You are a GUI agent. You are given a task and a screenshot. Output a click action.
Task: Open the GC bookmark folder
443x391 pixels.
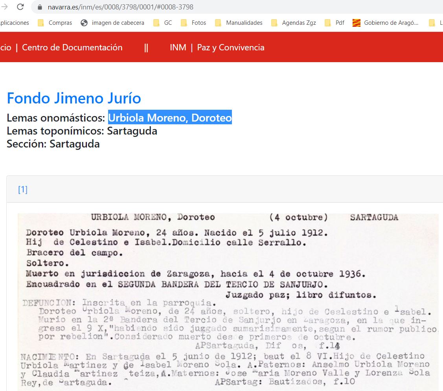(163, 23)
